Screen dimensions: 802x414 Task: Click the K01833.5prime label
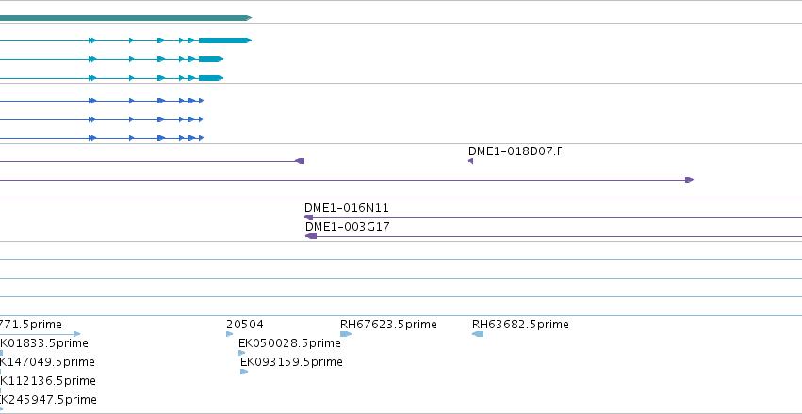pos(44,343)
